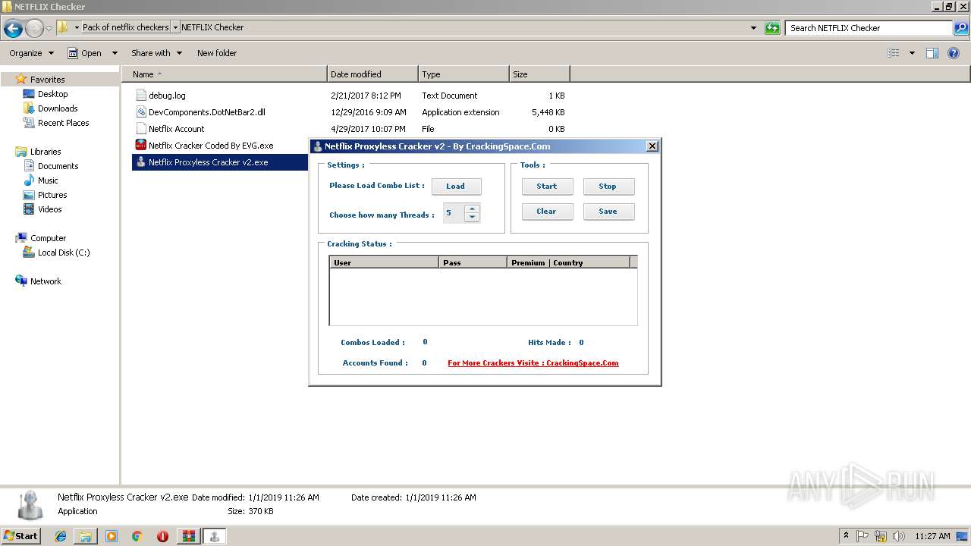Click the Search NETFLIX Checker field
The image size is (971, 546).
coord(869,28)
